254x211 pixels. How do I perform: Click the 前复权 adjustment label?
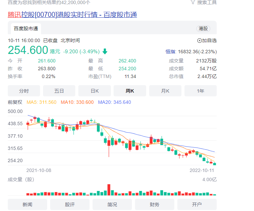coord(15,102)
